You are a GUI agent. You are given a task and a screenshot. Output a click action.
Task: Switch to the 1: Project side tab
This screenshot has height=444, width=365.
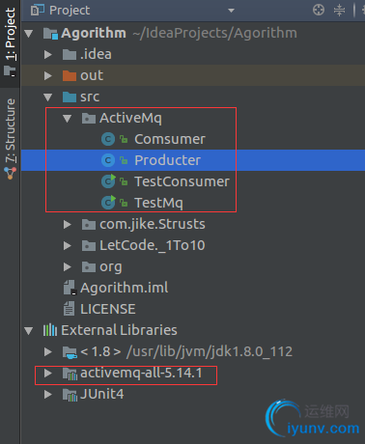click(10, 42)
